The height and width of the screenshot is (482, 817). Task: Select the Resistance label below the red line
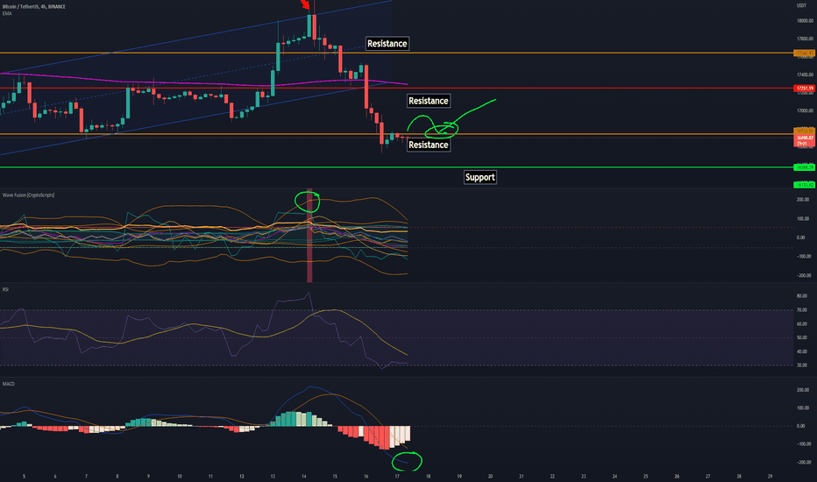[429, 101]
